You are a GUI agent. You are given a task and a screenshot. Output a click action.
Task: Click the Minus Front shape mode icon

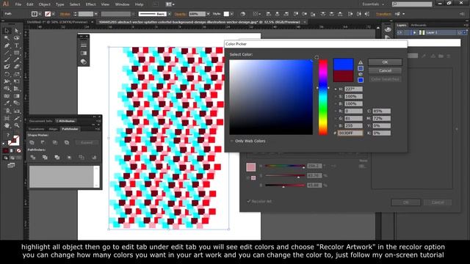point(43,142)
